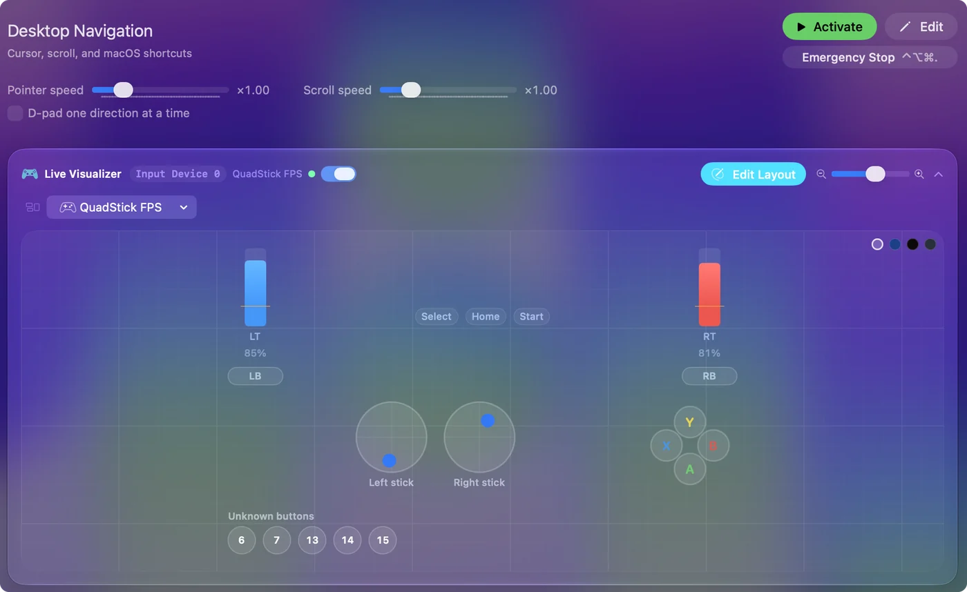Click unknown button 7

[x=277, y=540]
